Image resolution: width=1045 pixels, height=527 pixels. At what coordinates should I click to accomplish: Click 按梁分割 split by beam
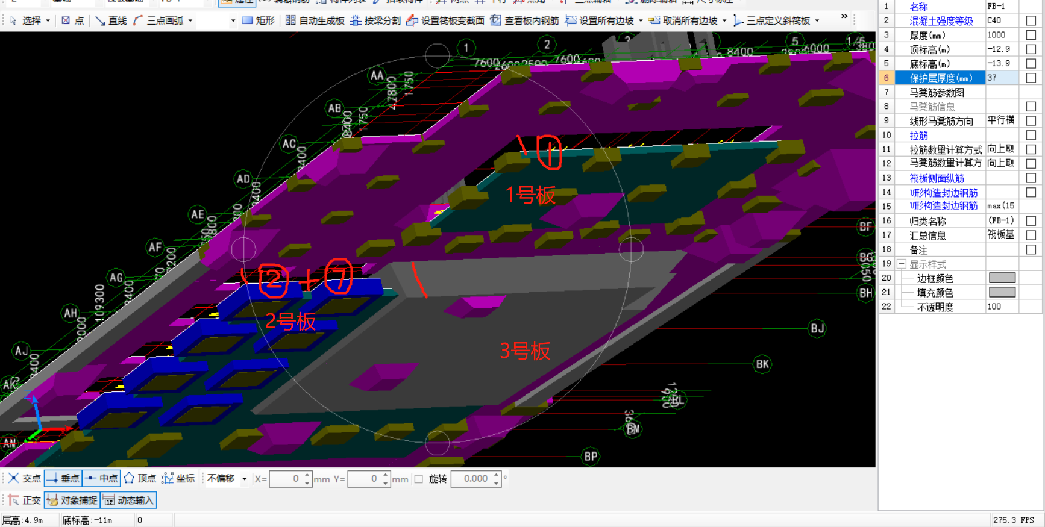coord(375,20)
